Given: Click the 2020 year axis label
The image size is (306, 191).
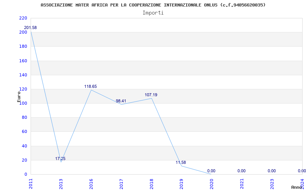Looking at the screenshot, I should pos(212,185).
